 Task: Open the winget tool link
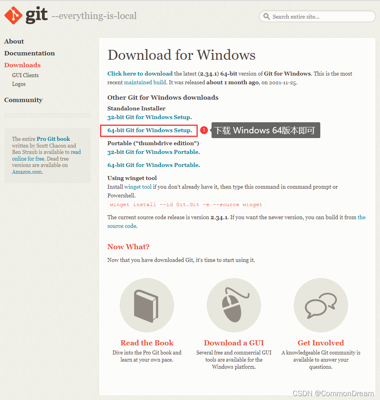(x=138, y=187)
